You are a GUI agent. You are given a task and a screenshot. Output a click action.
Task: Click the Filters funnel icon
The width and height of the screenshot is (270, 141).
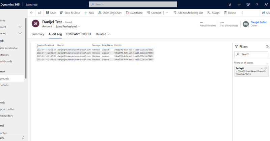tap(237, 46)
